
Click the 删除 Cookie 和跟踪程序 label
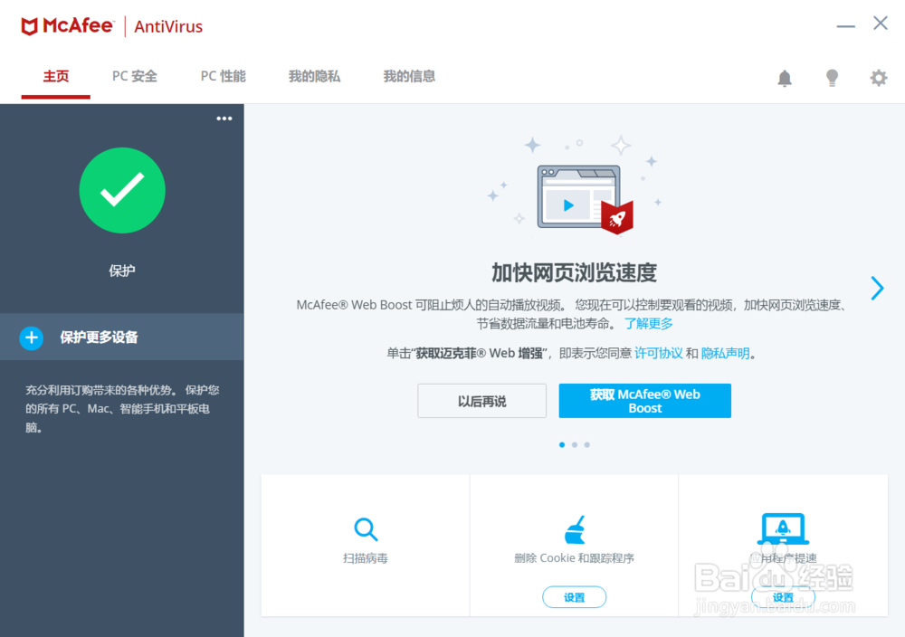pyautogui.click(x=575, y=558)
